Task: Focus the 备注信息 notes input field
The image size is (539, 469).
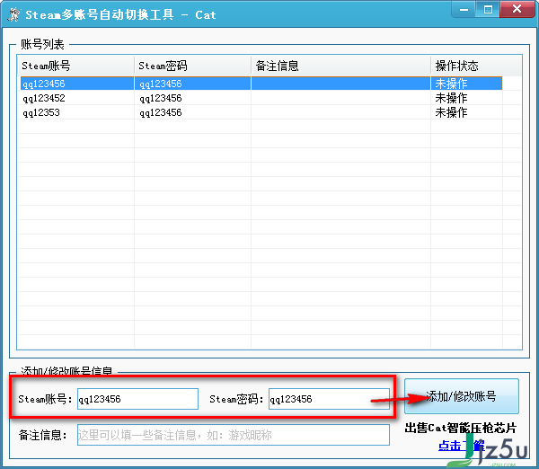Action: point(234,435)
